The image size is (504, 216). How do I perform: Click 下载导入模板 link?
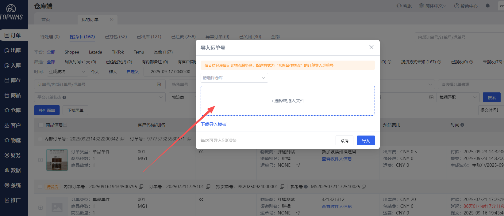214,124
